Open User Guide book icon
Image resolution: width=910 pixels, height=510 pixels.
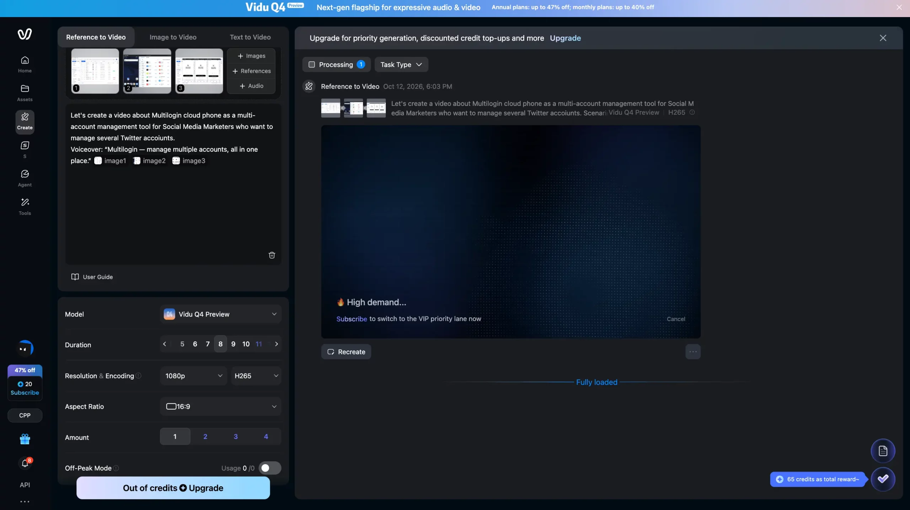[x=92, y=277]
